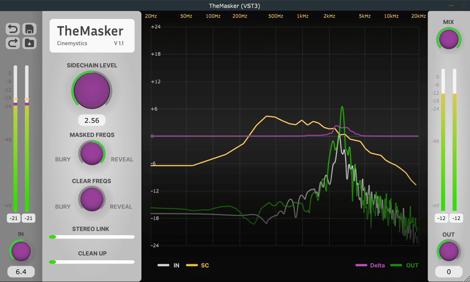470x282 pixels.
Task: Minimize the plugin window
Action: pos(451,6)
